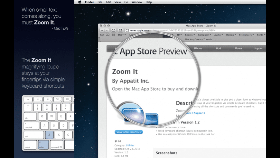Click the highlighted option key on keyboard image

(43, 144)
